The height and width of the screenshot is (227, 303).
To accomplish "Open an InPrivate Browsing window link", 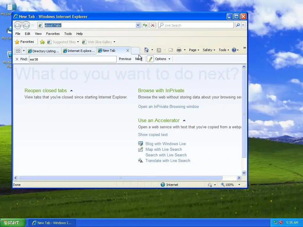I will 168,106.
